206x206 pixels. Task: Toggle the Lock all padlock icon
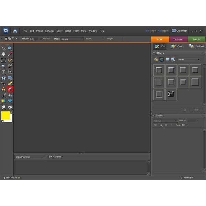click(188, 125)
